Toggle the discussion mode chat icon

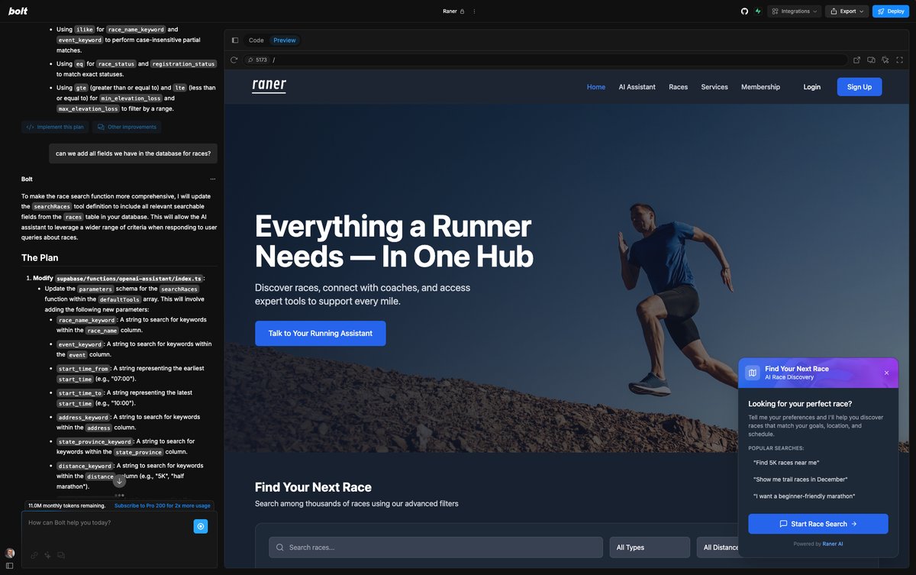coord(61,555)
